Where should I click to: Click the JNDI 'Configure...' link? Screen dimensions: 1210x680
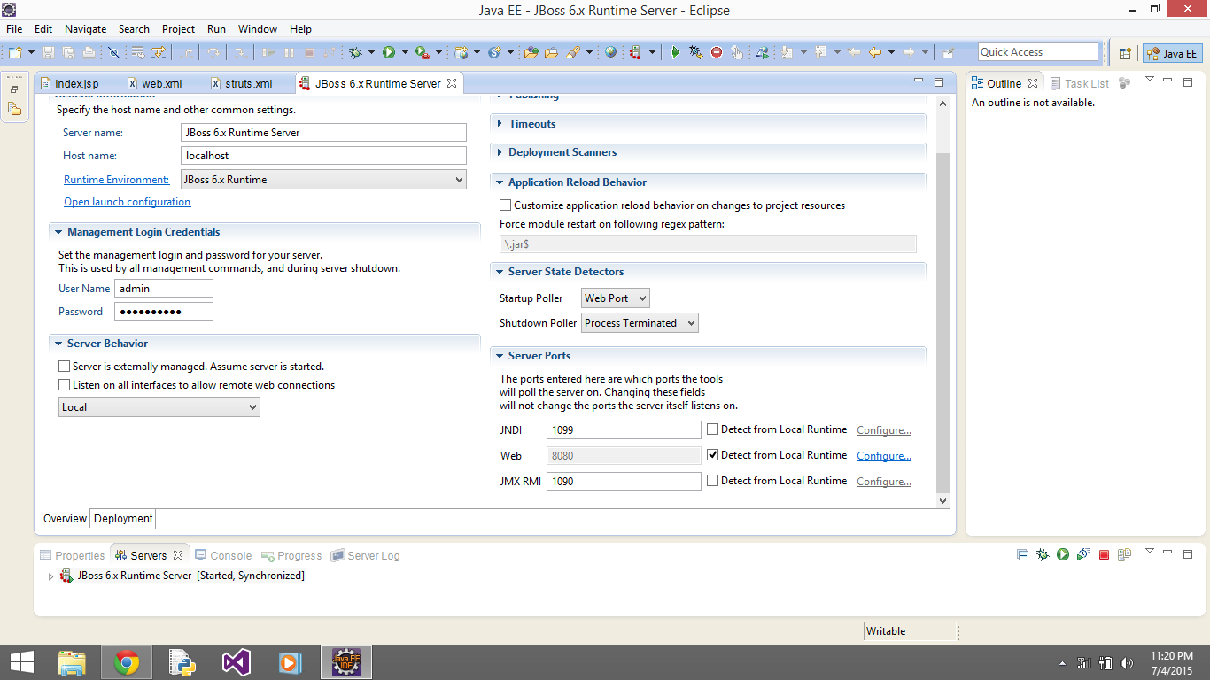(x=884, y=430)
